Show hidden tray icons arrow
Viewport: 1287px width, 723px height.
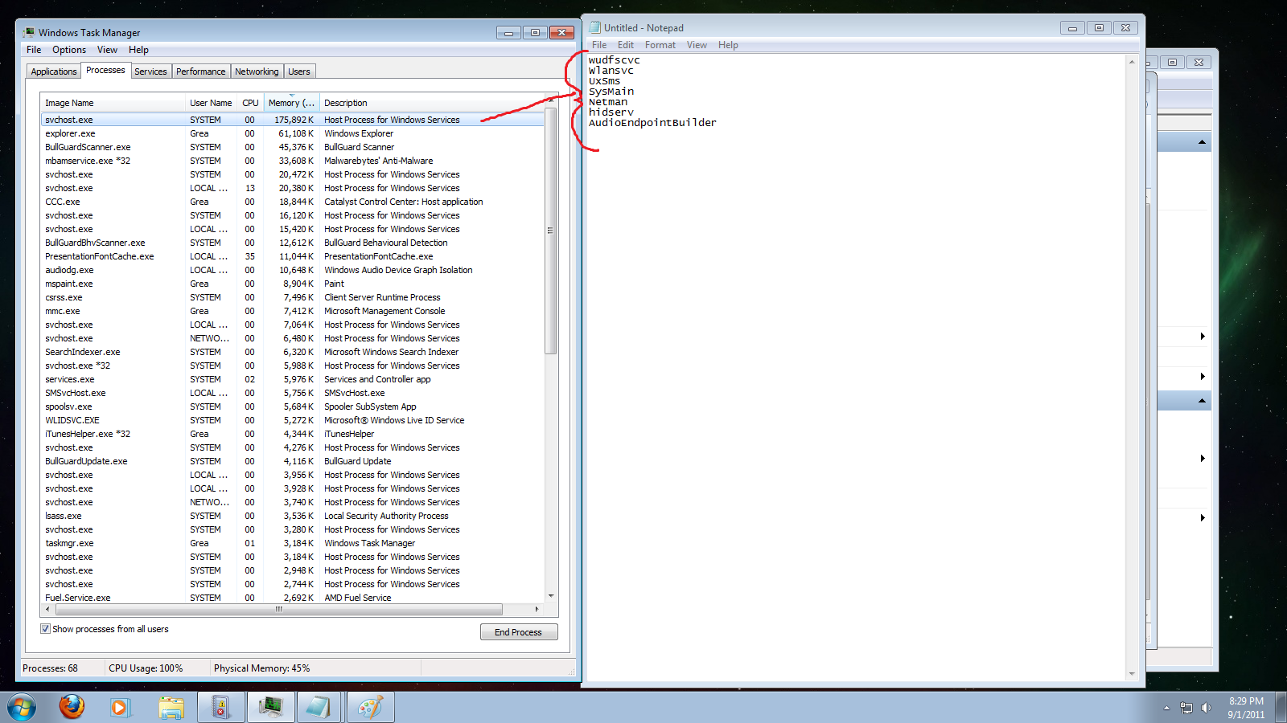click(1166, 708)
